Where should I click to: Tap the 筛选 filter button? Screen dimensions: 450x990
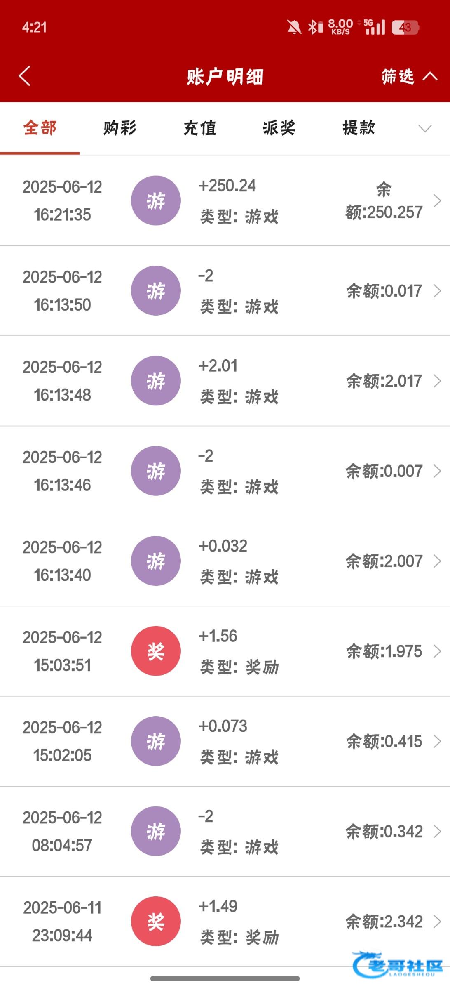398,76
